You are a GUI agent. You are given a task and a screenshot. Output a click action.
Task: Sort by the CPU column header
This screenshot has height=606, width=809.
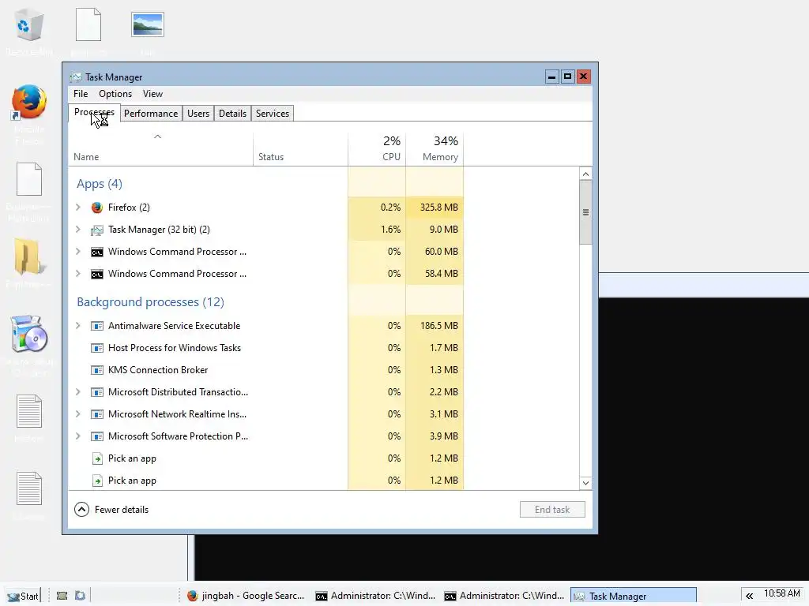377,149
